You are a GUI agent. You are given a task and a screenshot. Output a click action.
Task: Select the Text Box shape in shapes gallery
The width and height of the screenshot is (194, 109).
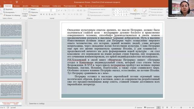[114, 9]
